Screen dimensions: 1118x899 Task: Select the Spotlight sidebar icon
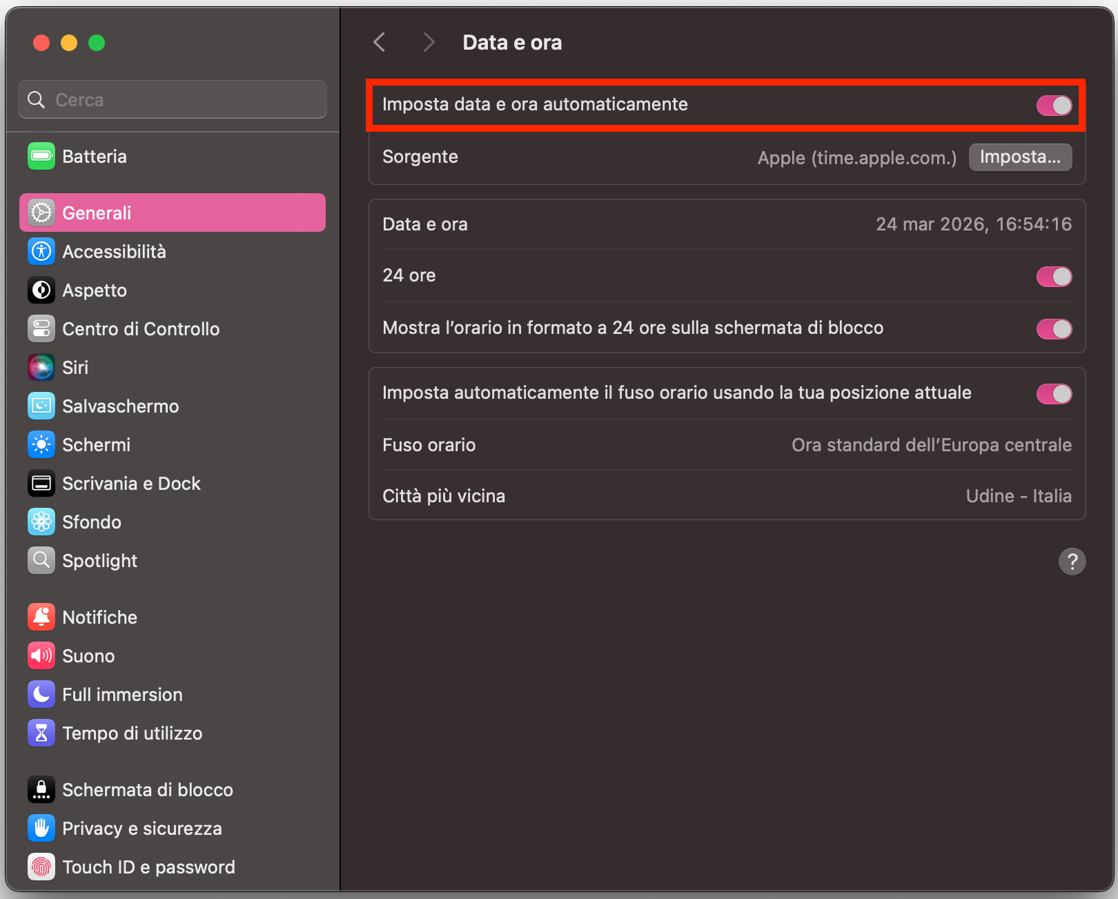tap(41, 560)
